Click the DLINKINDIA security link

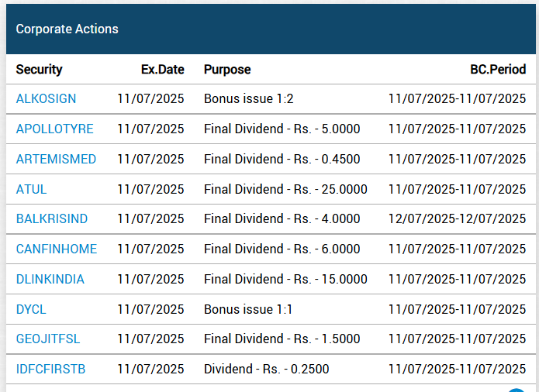pyautogui.click(x=50, y=280)
